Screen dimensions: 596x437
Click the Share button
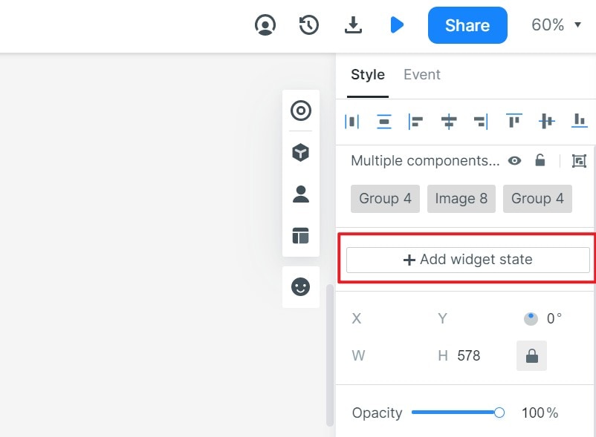tap(467, 25)
